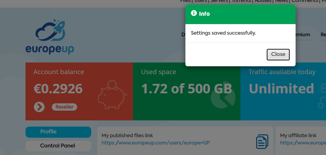Open the News admin link at top

(x=281, y=1)
